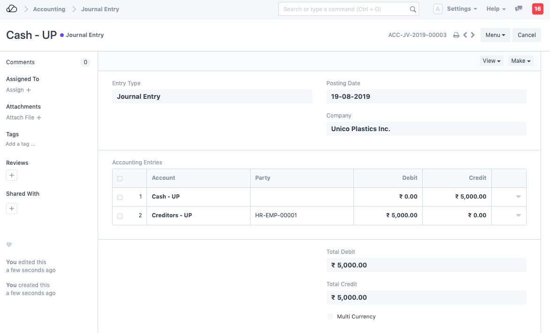Click the heart like icon

9,245
